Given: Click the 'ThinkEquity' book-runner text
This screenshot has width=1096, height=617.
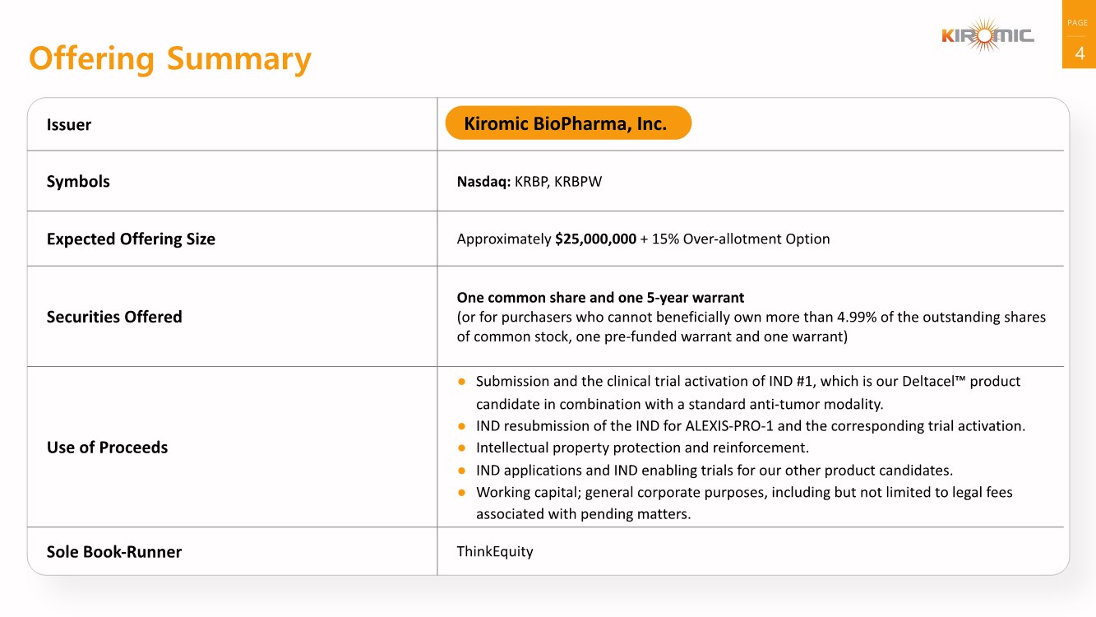Looking at the screenshot, I should 495,551.
